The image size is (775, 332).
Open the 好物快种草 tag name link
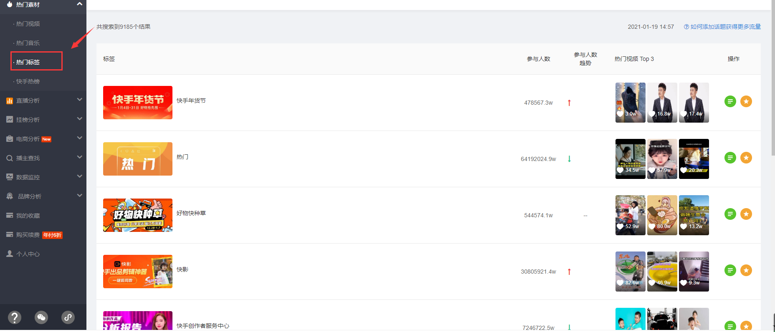tap(191, 213)
